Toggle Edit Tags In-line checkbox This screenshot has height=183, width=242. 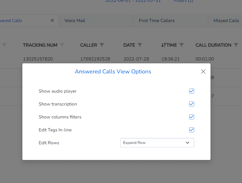(192, 130)
